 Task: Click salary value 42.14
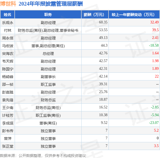pyautogui.click(x=103, y=76)
